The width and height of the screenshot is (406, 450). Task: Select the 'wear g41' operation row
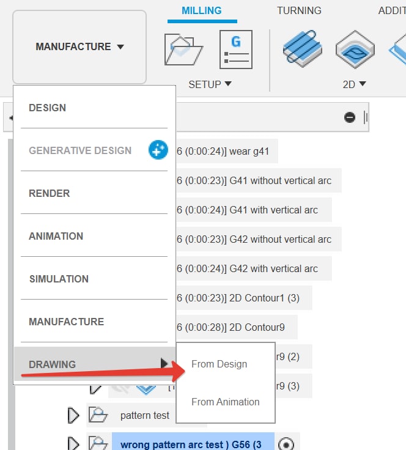(x=227, y=151)
